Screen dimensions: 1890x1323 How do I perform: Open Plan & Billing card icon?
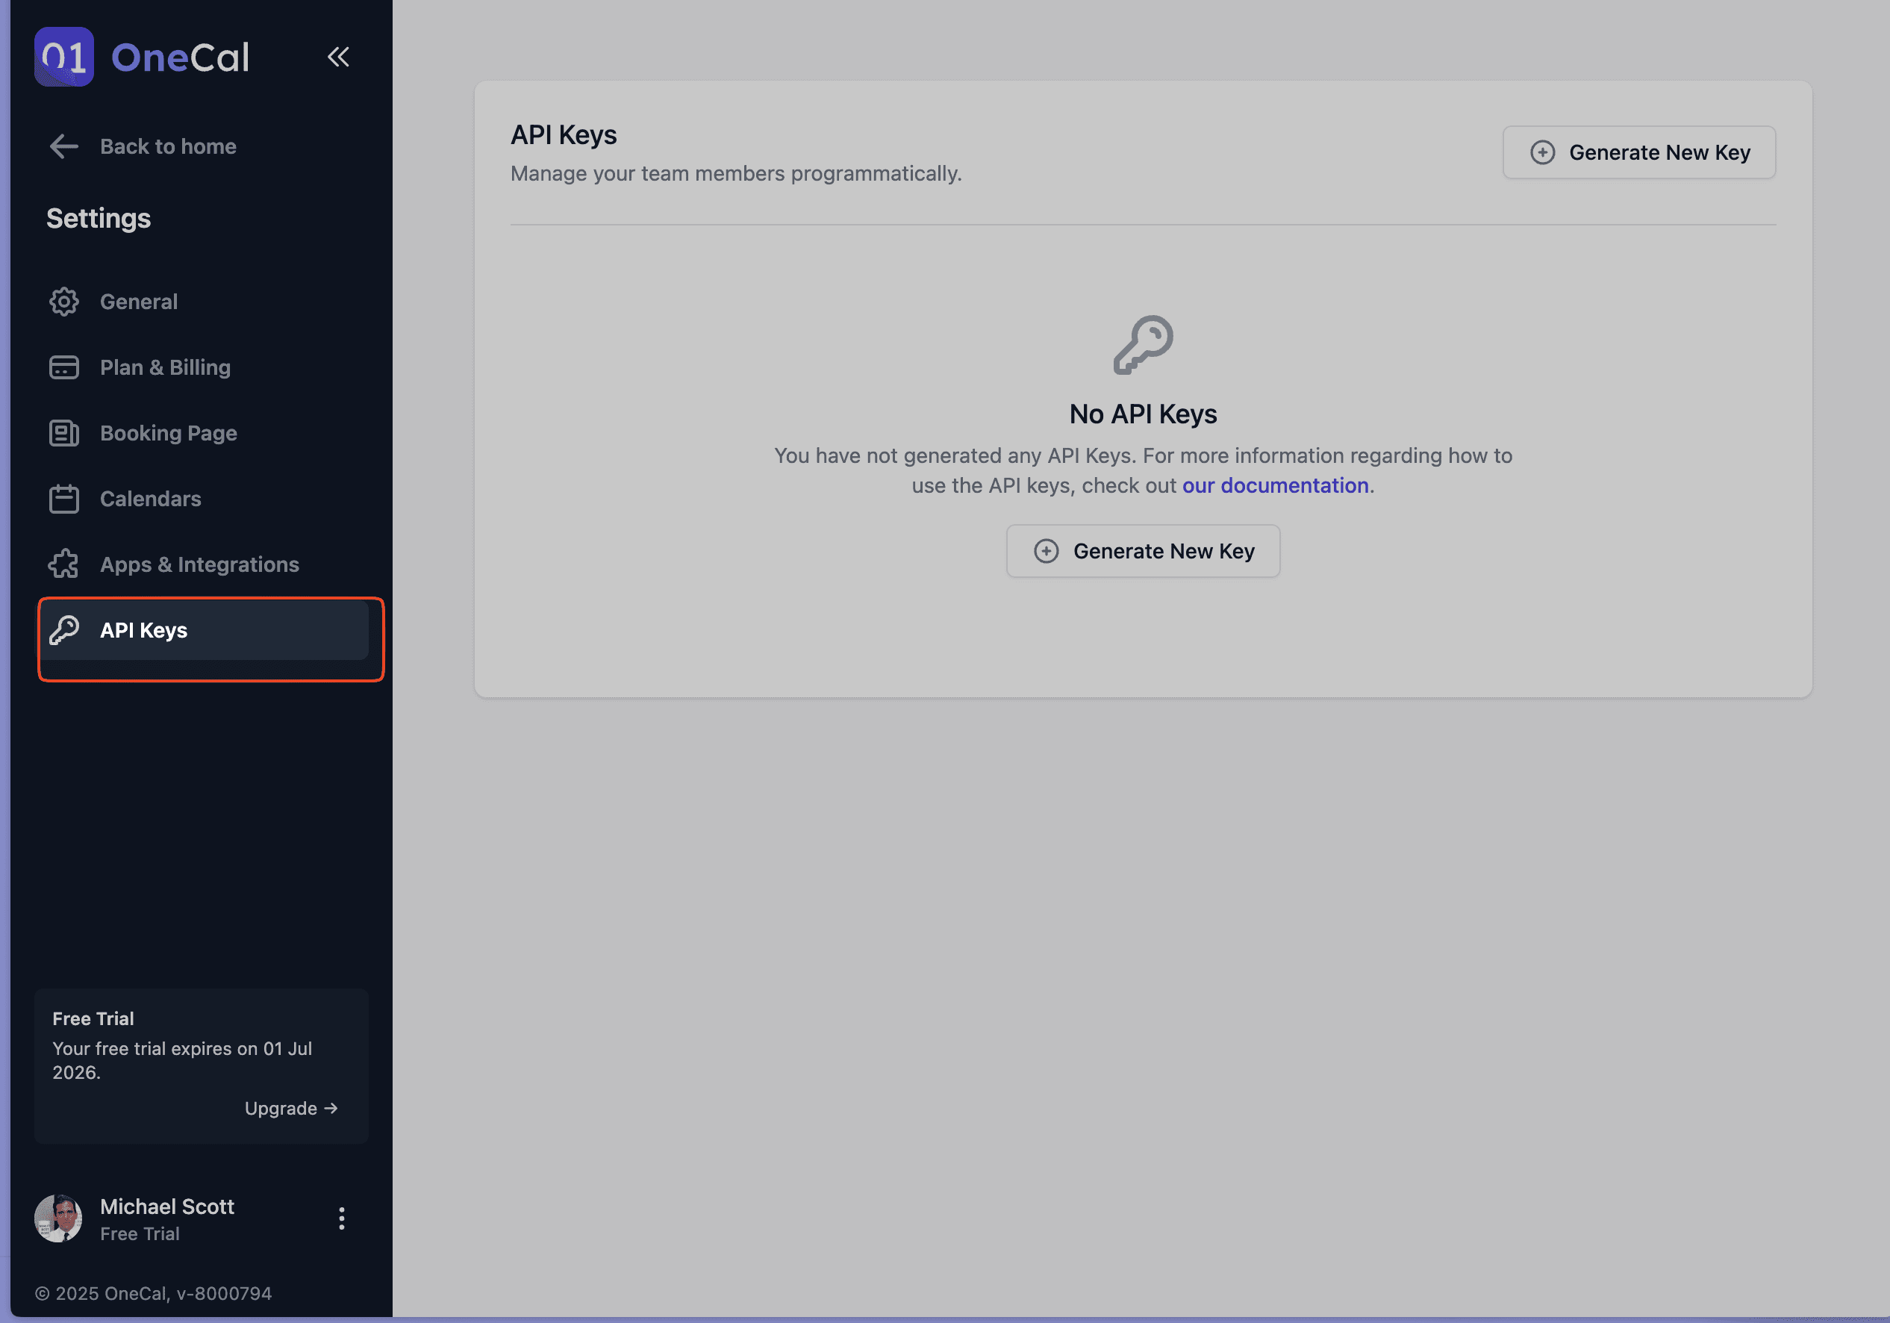click(x=63, y=367)
